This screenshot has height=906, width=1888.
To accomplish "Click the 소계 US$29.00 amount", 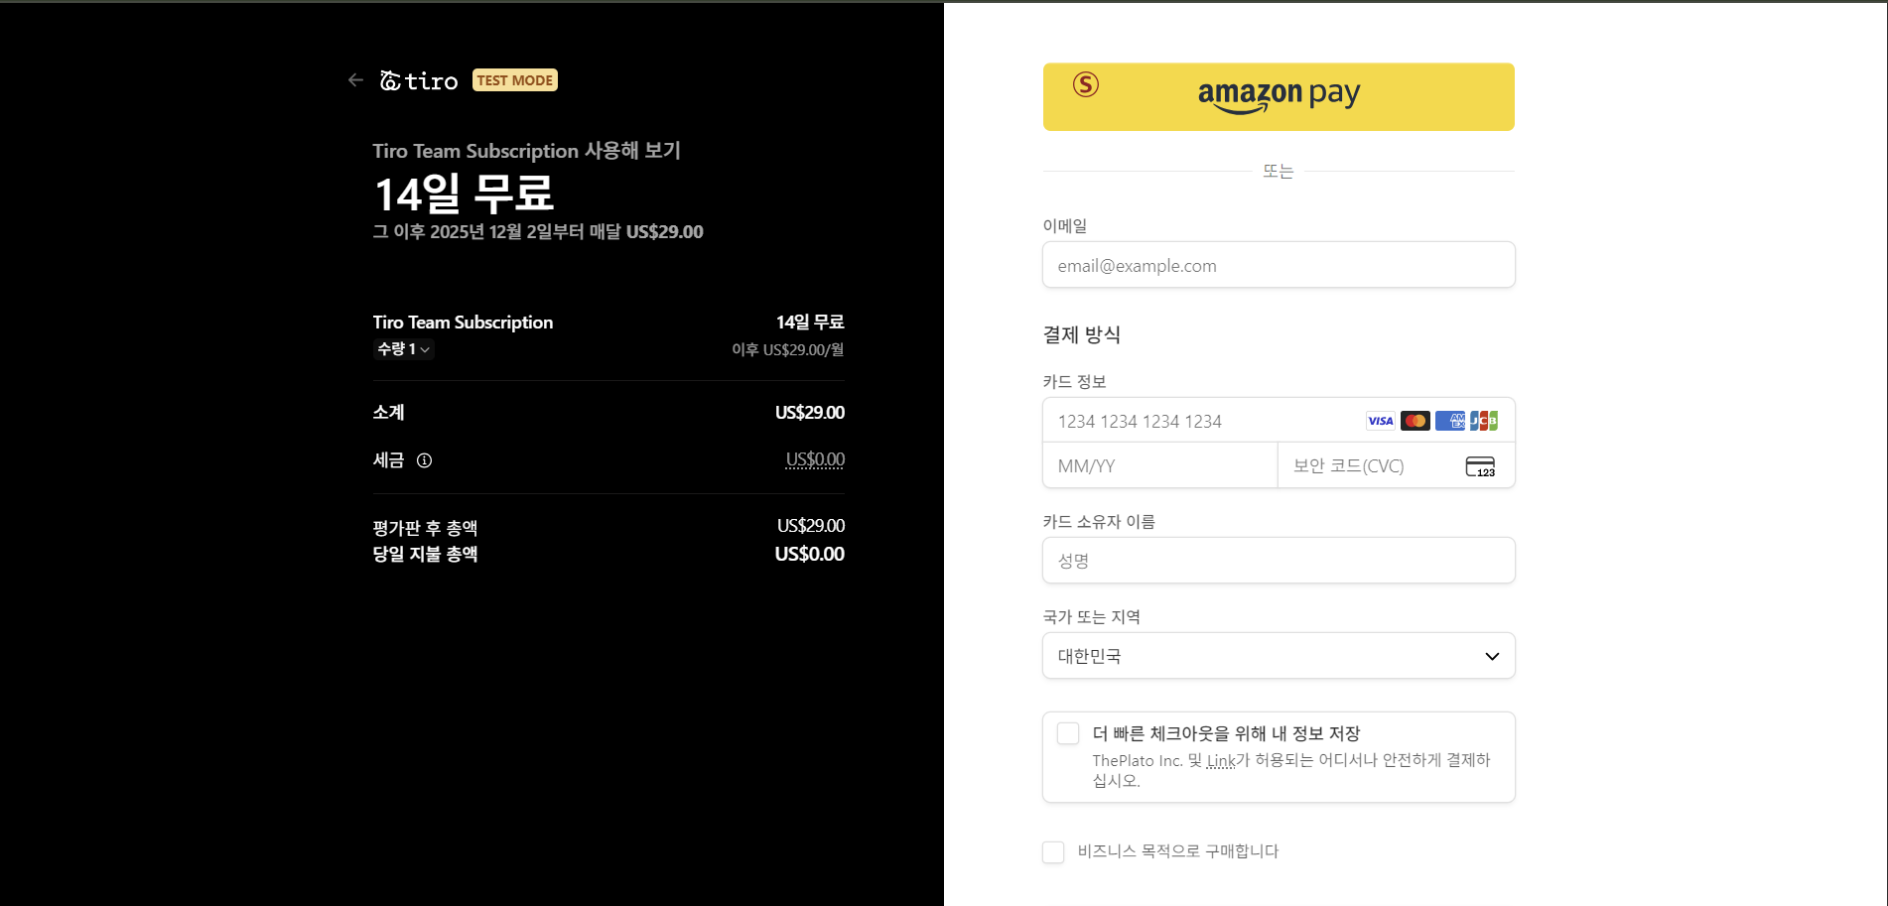I will (x=810, y=413).
